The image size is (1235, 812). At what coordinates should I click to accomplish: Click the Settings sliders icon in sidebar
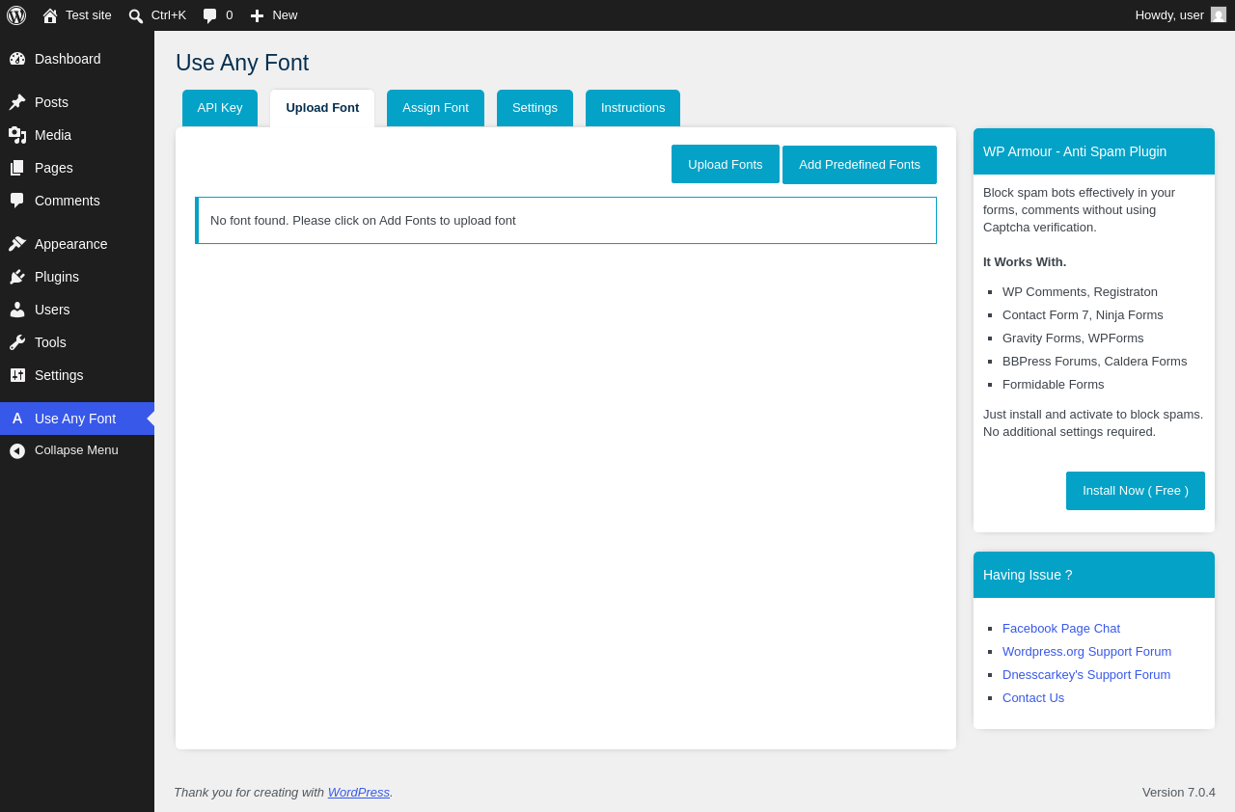17,375
